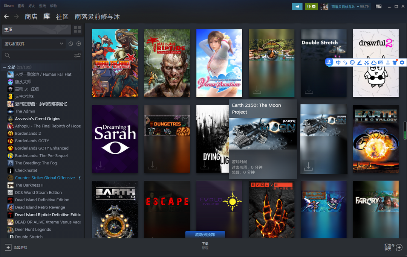Open the 下载 管理 downloads manager
Screen dimensions: 407x257
click(205, 246)
